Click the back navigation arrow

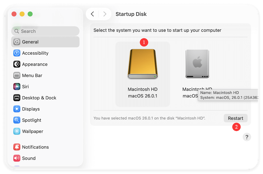point(92,14)
